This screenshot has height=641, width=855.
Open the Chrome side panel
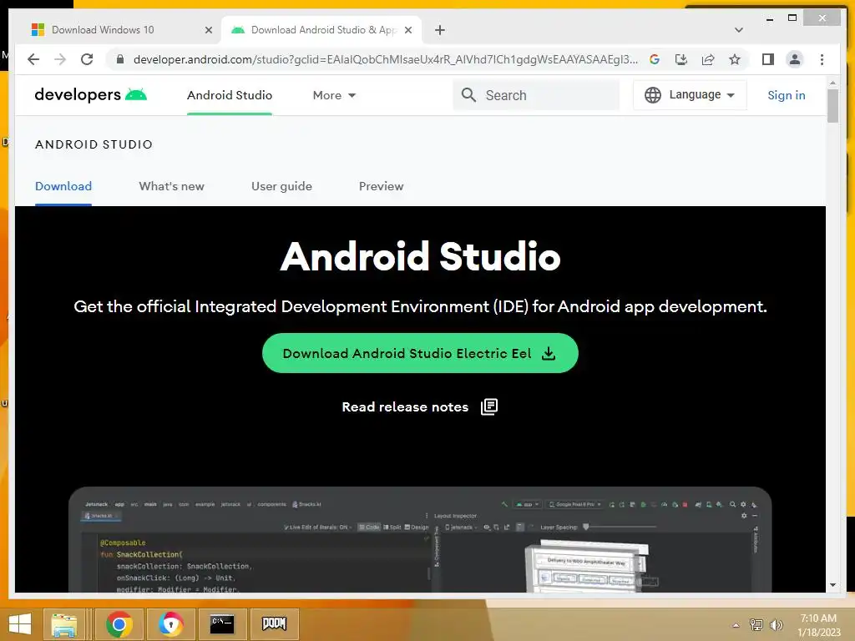click(768, 59)
